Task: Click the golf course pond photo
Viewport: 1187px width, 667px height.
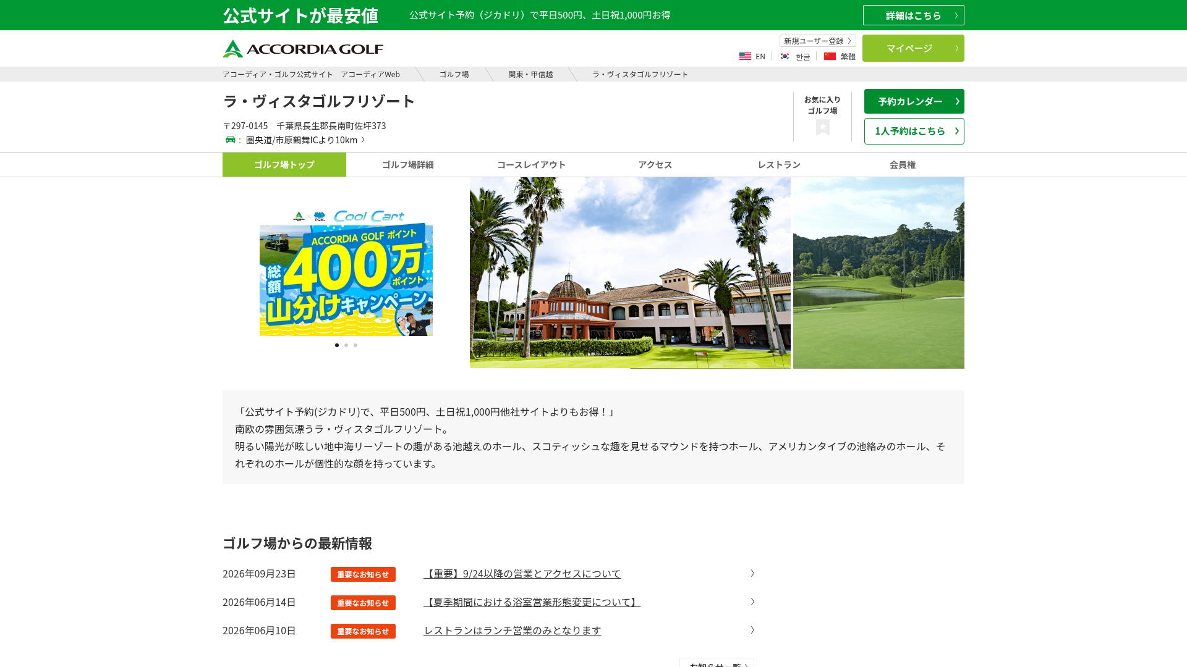Action: pos(879,273)
